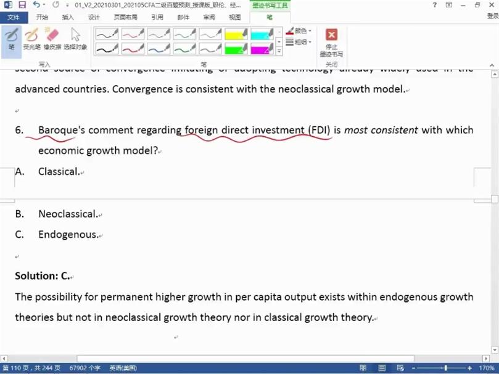
Task: Switch to the References (引用) tab
Action: pyautogui.click(x=157, y=17)
